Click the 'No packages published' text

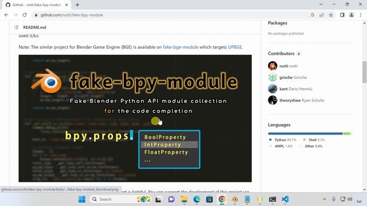tap(286, 34)
